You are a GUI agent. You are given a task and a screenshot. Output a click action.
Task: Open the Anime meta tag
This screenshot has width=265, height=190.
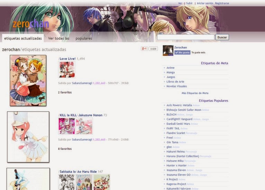170,68
